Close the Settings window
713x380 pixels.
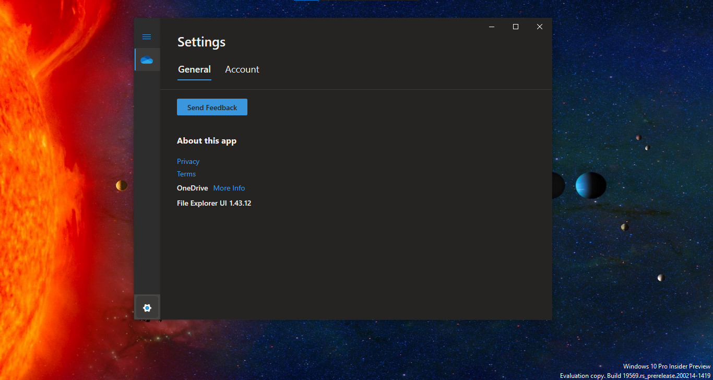pos(540,27)
